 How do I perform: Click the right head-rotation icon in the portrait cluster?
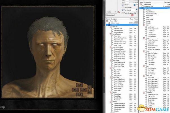click(x=83, y=90)
